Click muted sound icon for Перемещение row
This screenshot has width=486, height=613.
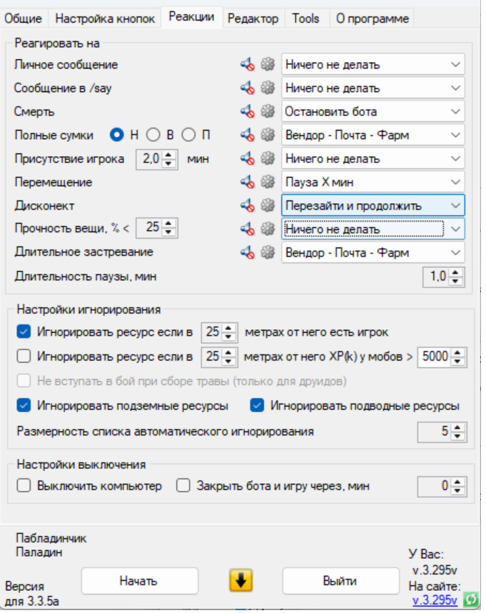(x=248, y=182)
